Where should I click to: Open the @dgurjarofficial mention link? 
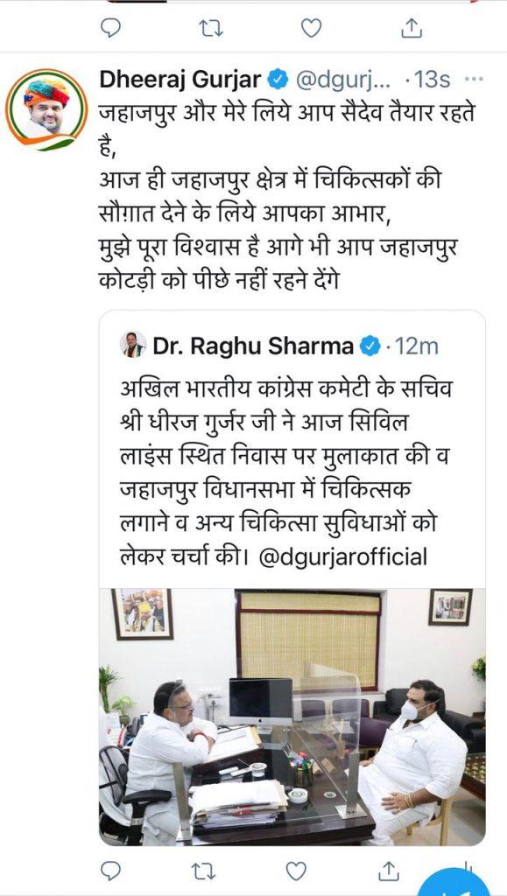pos(343,556)
